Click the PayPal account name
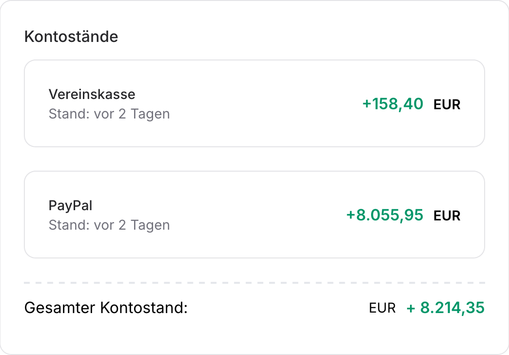This screenshot has width=509, height=355. click(70, 206)
